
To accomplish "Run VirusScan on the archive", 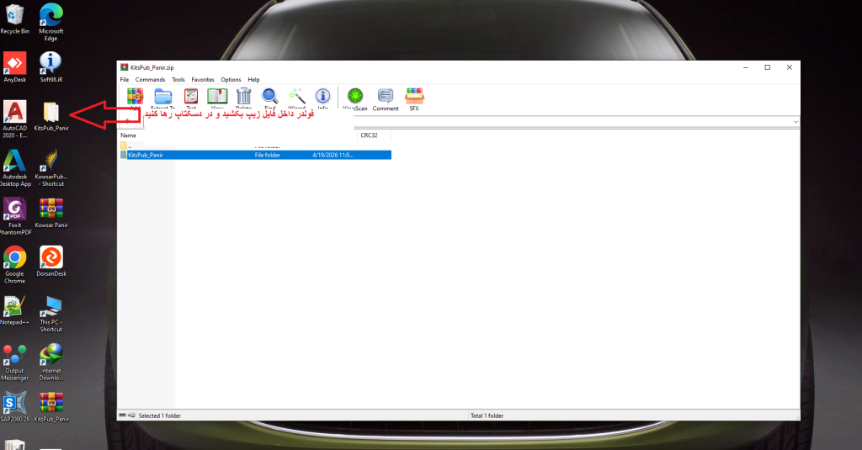I will [355, 97].
